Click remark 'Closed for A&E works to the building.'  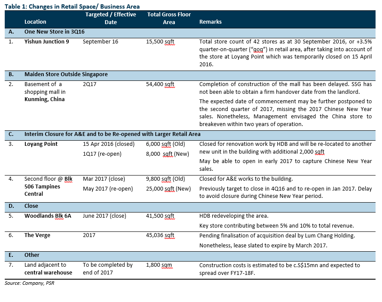point(246,179)
